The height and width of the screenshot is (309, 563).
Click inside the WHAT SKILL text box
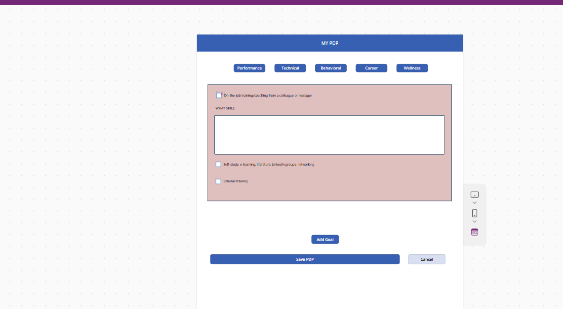tap(329, 135)
